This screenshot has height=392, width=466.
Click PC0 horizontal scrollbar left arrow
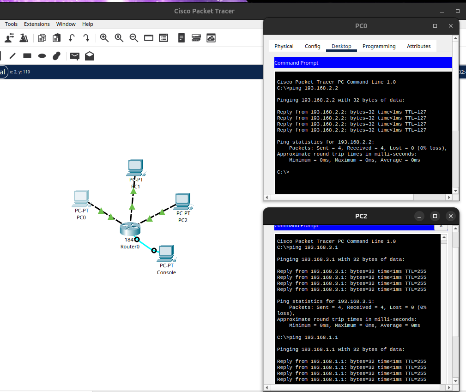(267, 197)
